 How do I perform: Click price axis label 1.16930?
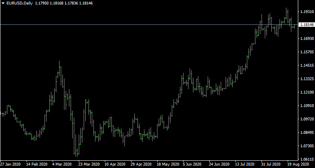click(x=306, y=39)
